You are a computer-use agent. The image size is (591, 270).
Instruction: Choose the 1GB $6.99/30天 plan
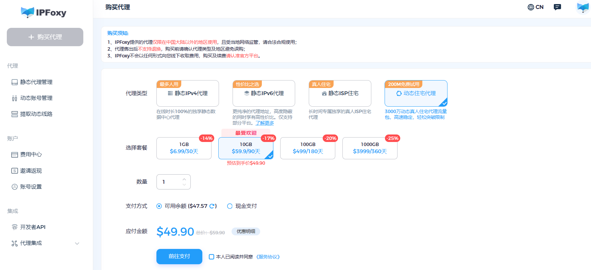pos(184,148)
